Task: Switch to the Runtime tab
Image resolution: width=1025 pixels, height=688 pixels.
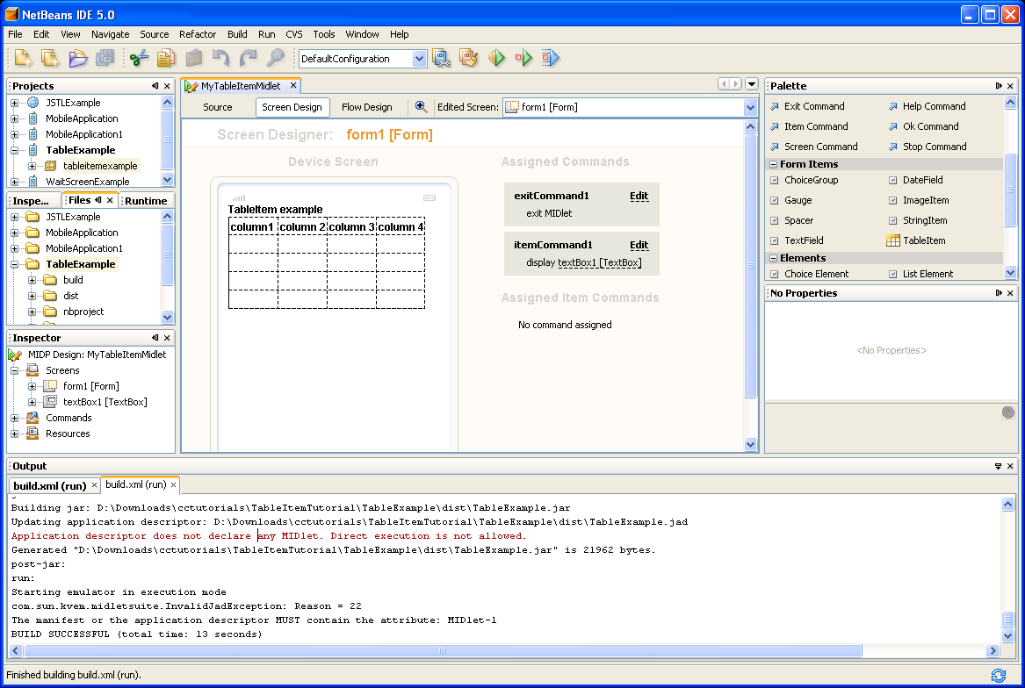Action: [146, 201]
